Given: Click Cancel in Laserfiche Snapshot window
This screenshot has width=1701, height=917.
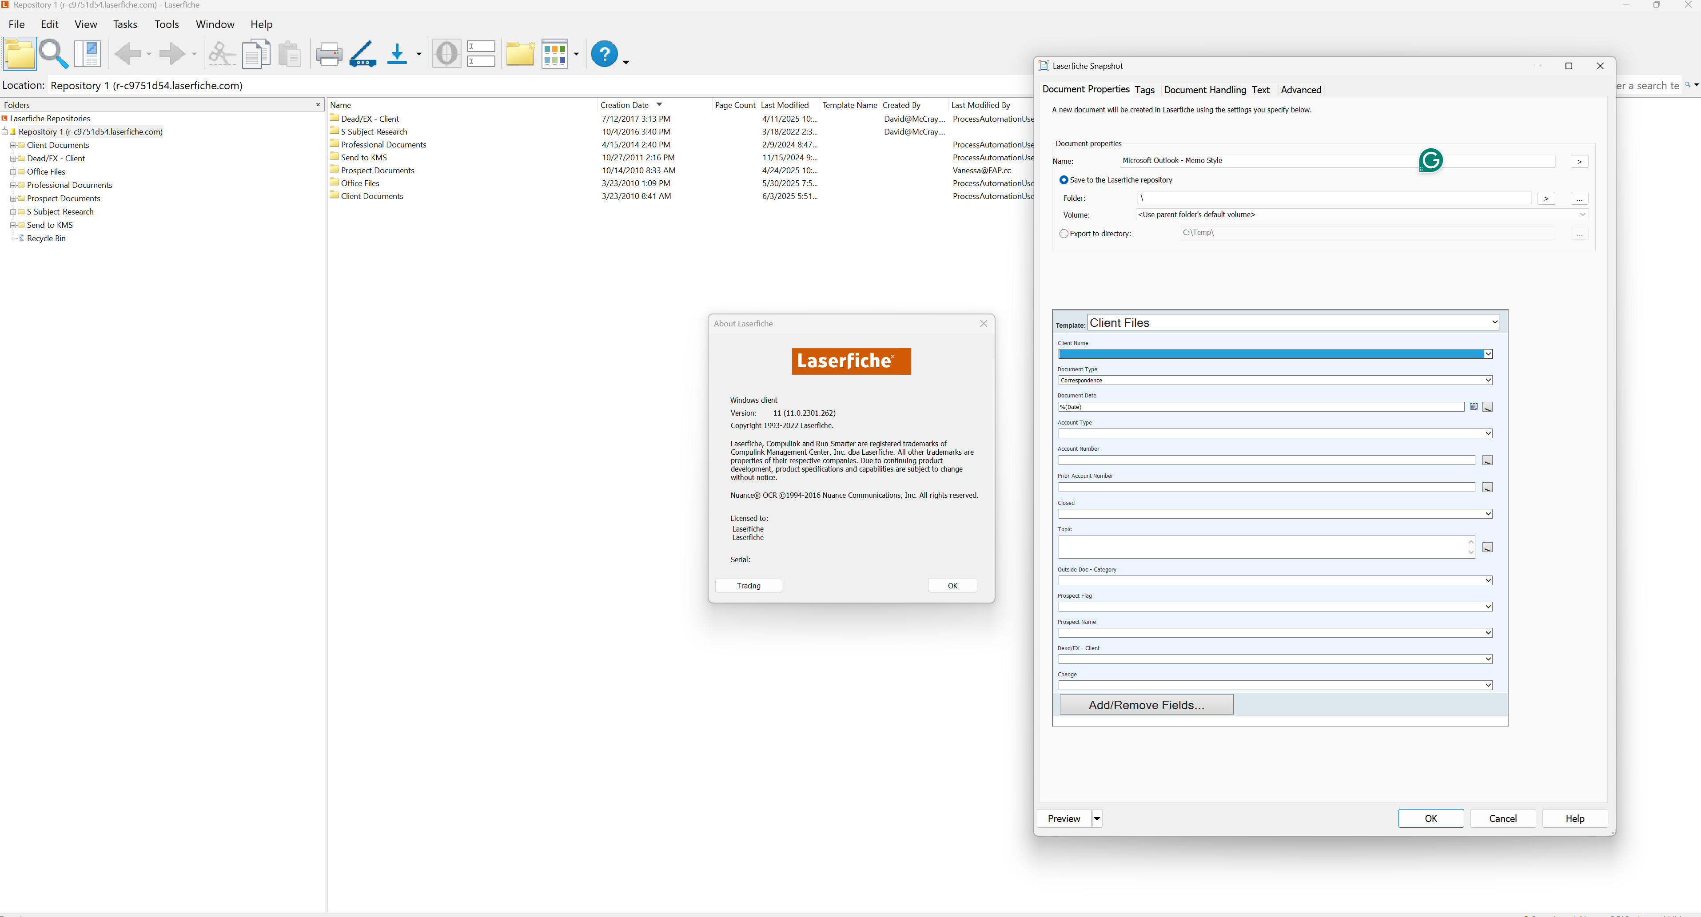Looking at the screenshot, I should [x=1502, y=818].
